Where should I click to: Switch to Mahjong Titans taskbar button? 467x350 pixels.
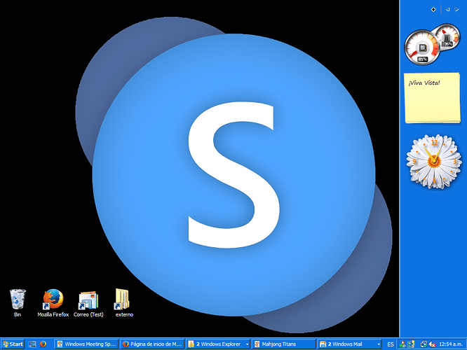tap(284, 344)
